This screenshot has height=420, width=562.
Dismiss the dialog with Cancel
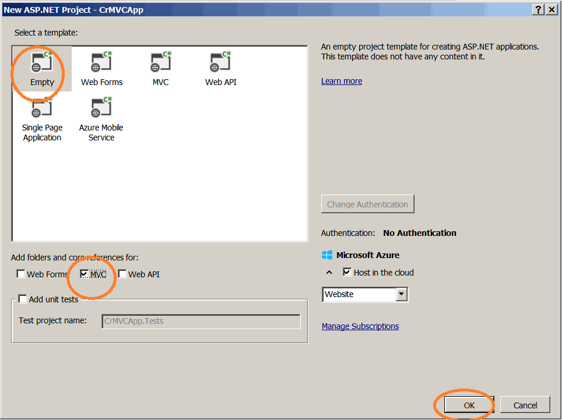[x=525, y=405]
